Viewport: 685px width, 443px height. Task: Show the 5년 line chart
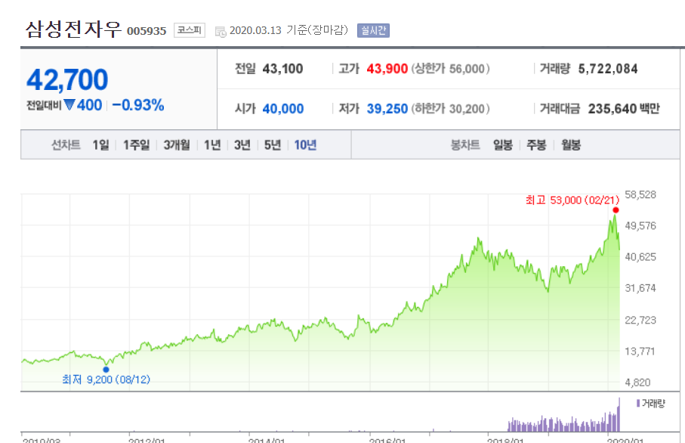[272, 144]
